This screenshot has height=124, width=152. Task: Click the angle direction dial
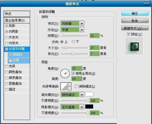[65, 74]
